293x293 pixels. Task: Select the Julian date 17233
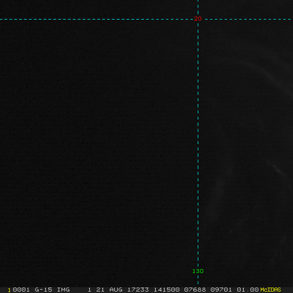pyautogui.click(x=138, y=290)
